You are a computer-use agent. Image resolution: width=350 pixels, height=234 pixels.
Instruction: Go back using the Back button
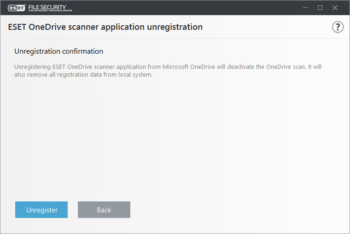pos(104,210)
